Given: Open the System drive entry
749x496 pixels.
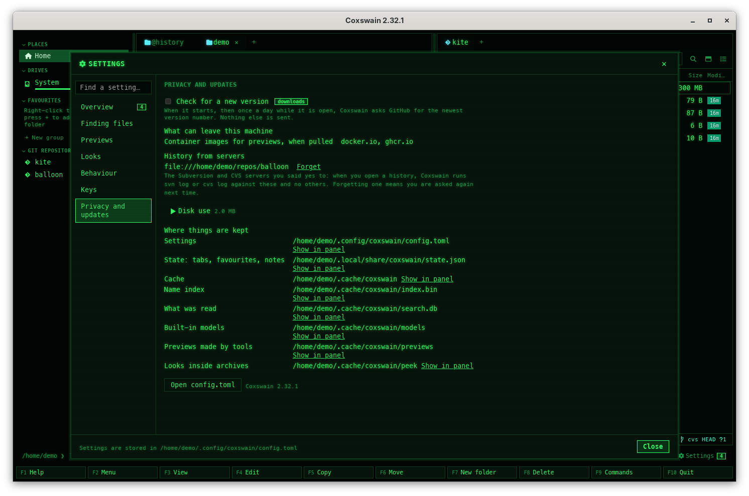Looking at the screenshot, I should [x=47, y=83].
